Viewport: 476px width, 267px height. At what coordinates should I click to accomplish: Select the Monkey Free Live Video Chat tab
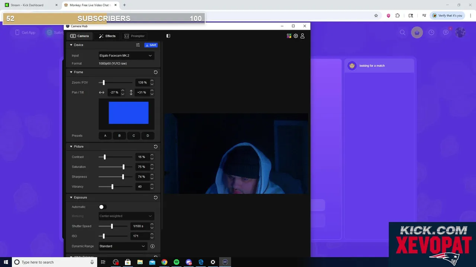(90, 5)
